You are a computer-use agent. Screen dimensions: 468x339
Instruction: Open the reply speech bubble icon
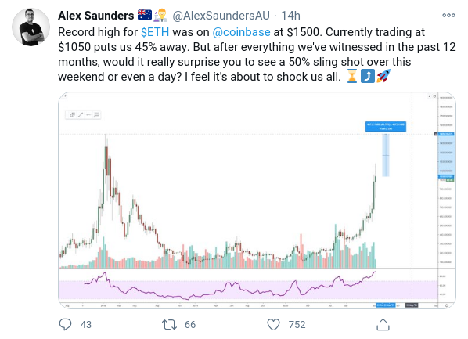click(x=65, y=324)
